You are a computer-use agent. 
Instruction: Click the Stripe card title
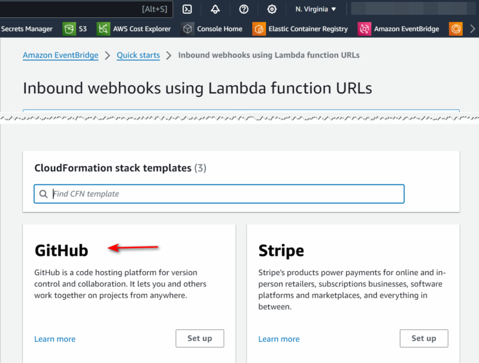(x=281, y=251)
